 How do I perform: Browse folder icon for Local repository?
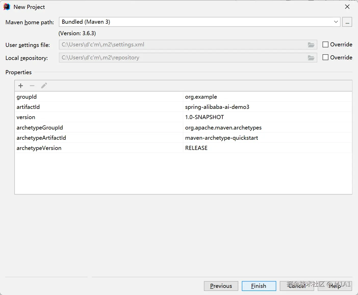(311, 58)
